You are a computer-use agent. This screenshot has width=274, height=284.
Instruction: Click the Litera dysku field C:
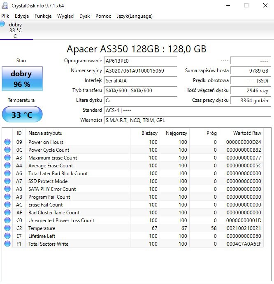pyautogui.click(x=140, y=100)
